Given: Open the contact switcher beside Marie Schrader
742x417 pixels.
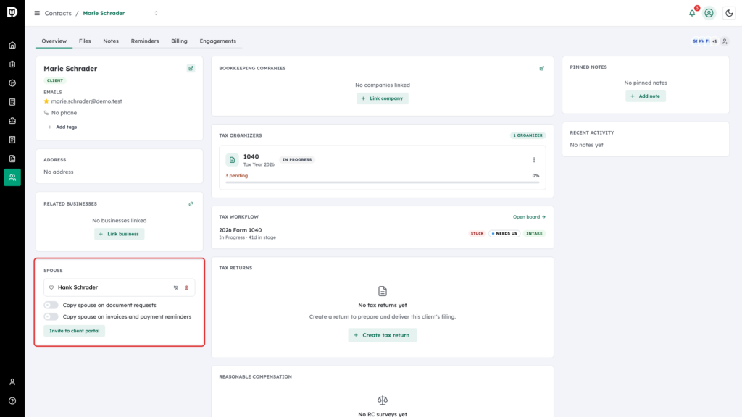Looking at the screenshot, I should coord(157,13).
